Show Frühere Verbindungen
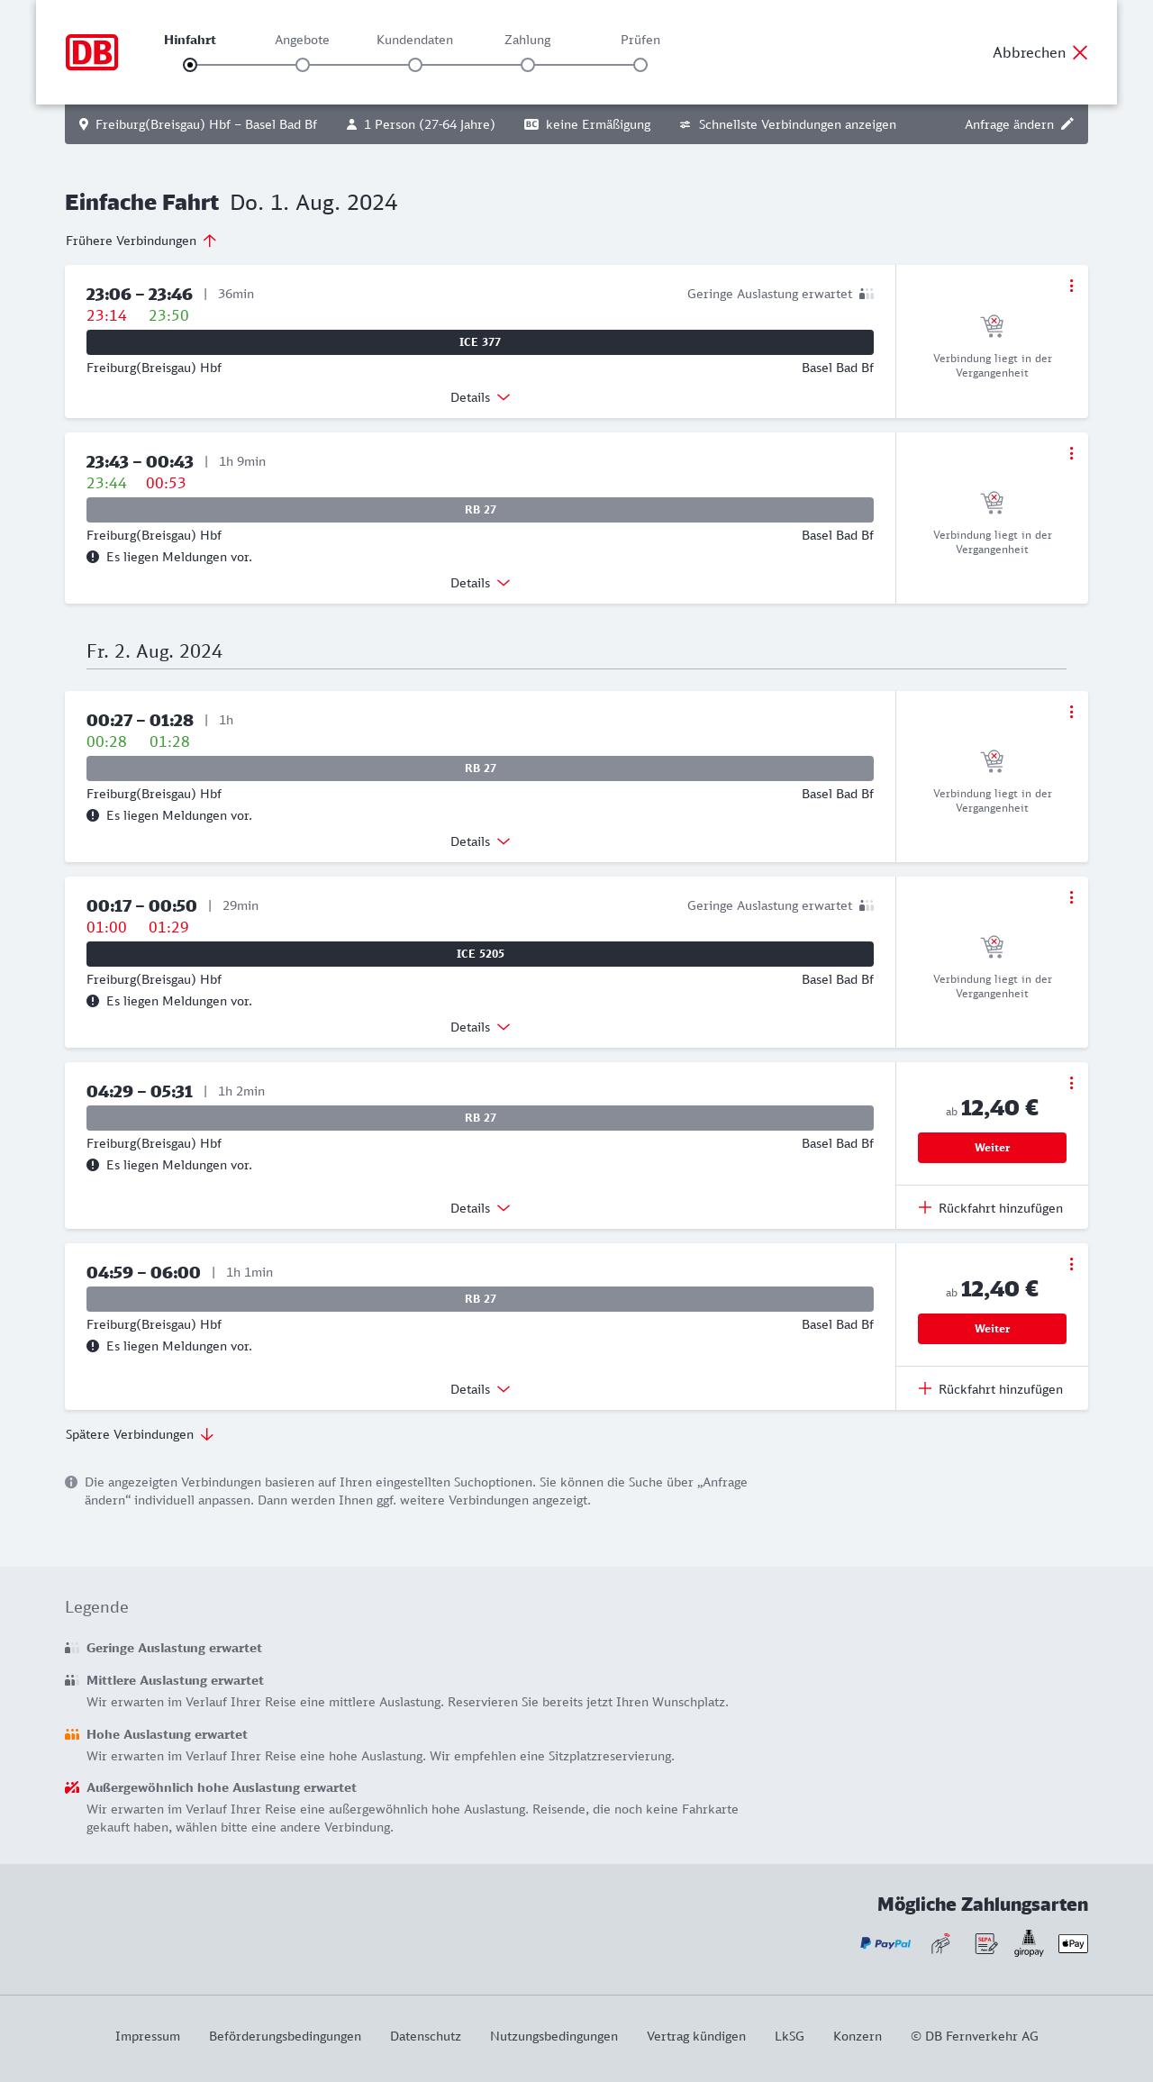This screenshot has height=2082, width=1153. [x=141, y=241]
